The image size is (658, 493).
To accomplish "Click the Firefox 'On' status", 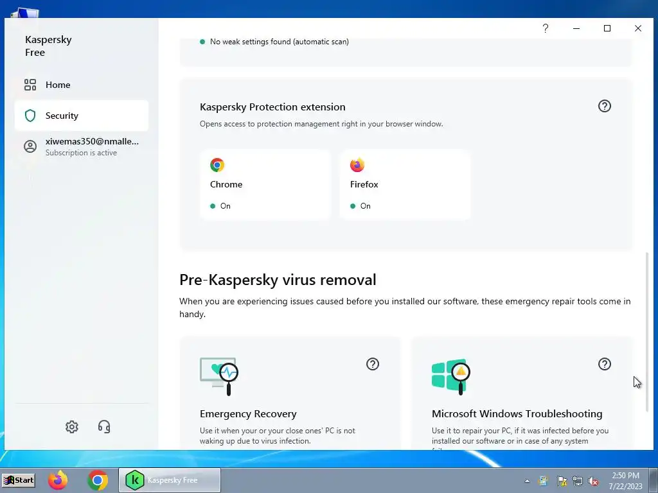I will click(x=360, y=206).
